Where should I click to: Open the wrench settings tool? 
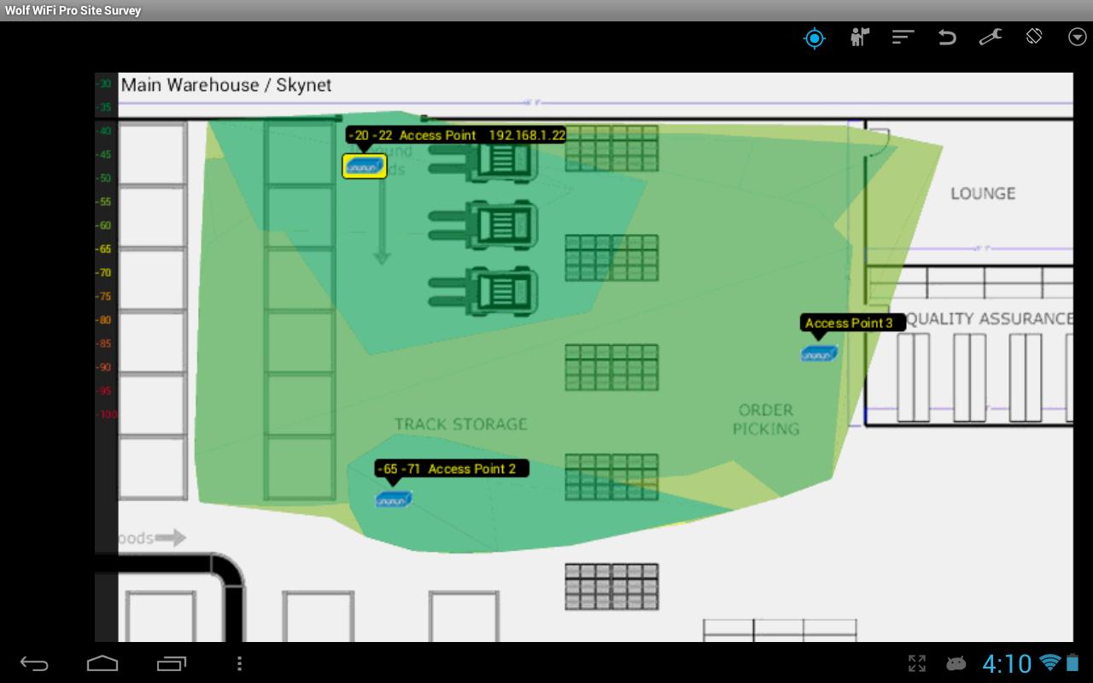tap(991, 38)
